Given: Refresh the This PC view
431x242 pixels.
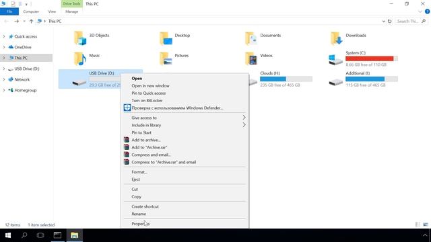Looking at the screenshot, I should tap(389, 21).
